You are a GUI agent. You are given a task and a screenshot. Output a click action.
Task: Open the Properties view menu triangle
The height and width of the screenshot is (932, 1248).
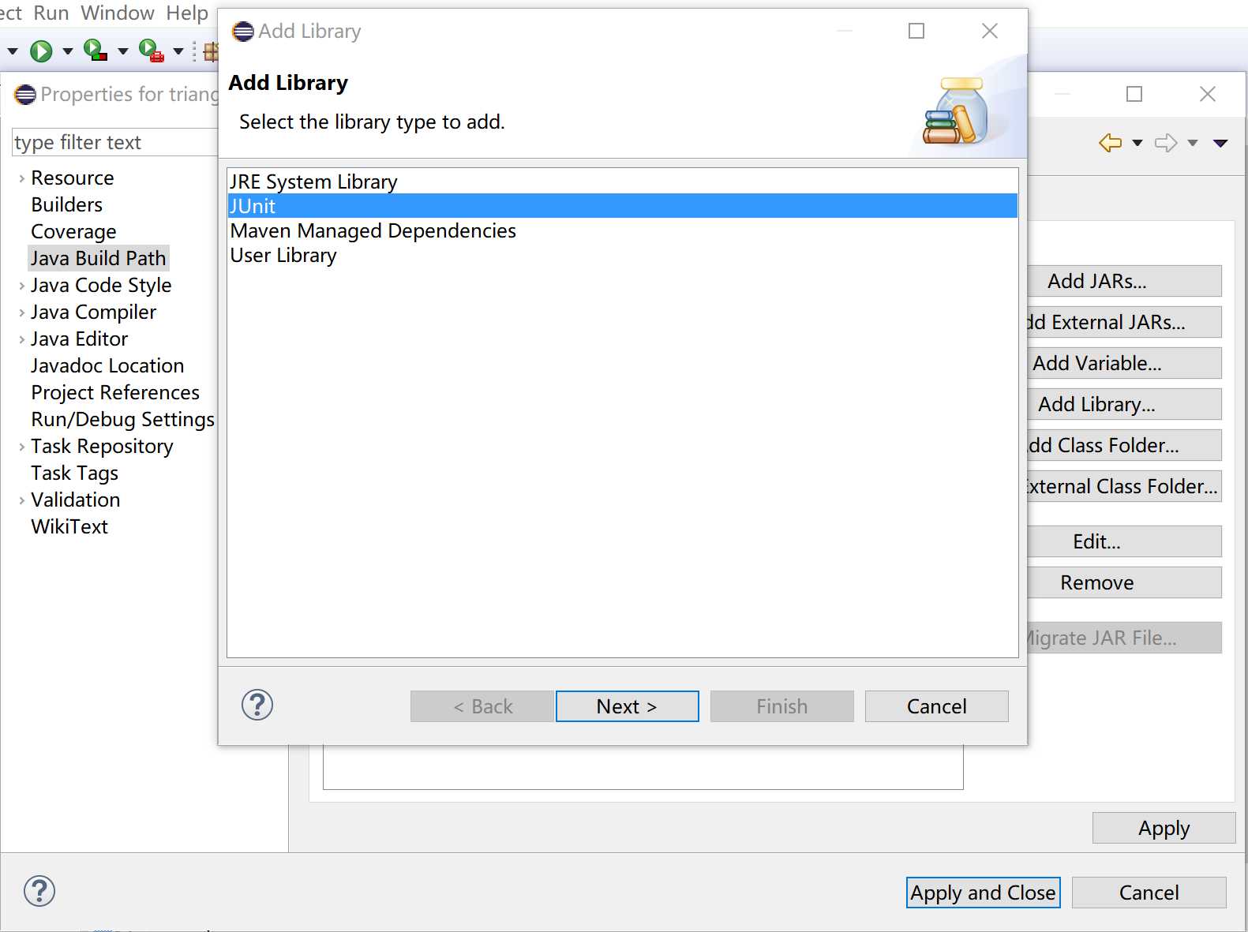(1220, 143)
